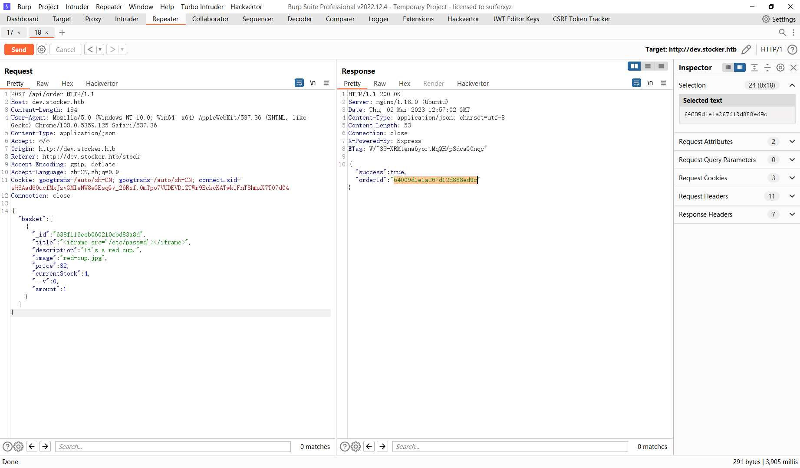Close the Inspector panel

[x=793, y=68]
